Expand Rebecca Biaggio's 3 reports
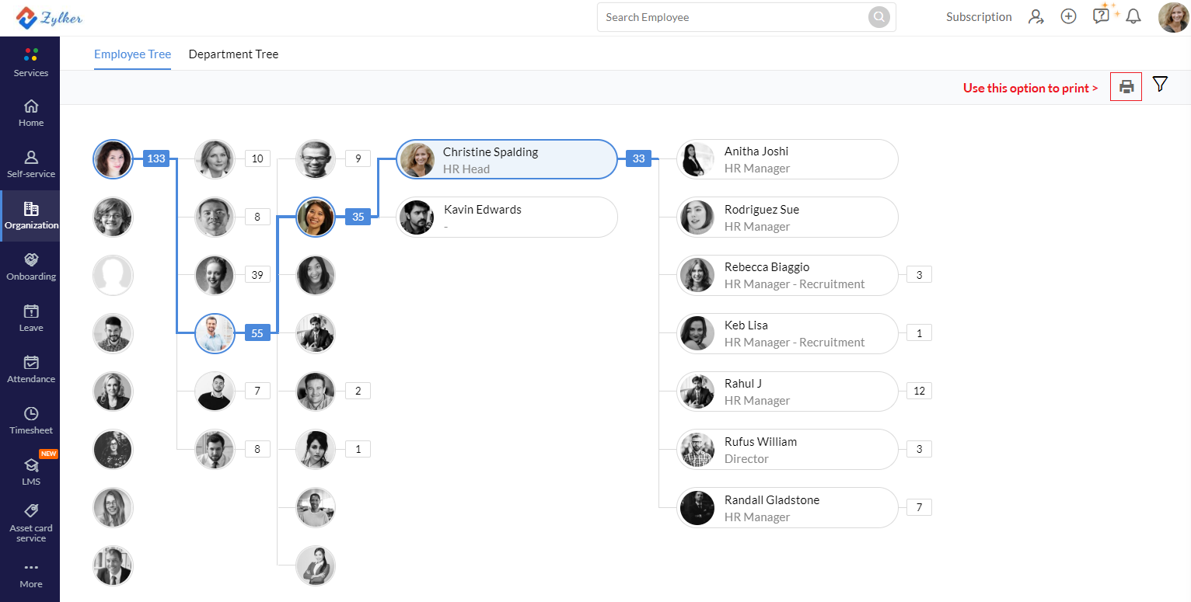The image size is (1191, 602). [x=919, y=274]
